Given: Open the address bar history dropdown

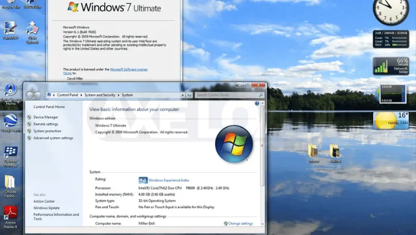Looking at the screenshot, I should pyautogui.click(x=183, y=95).
